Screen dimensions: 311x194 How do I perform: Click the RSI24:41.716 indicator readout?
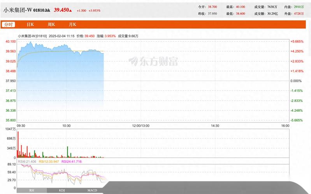click(x=72, y=161)
